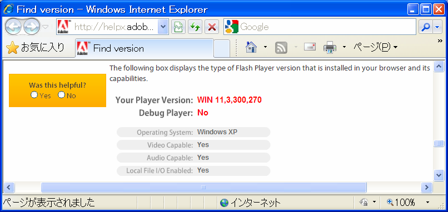Click the Internet Explorer title bar icon
This screenshot has width=448, height=212.
point(8,9)
